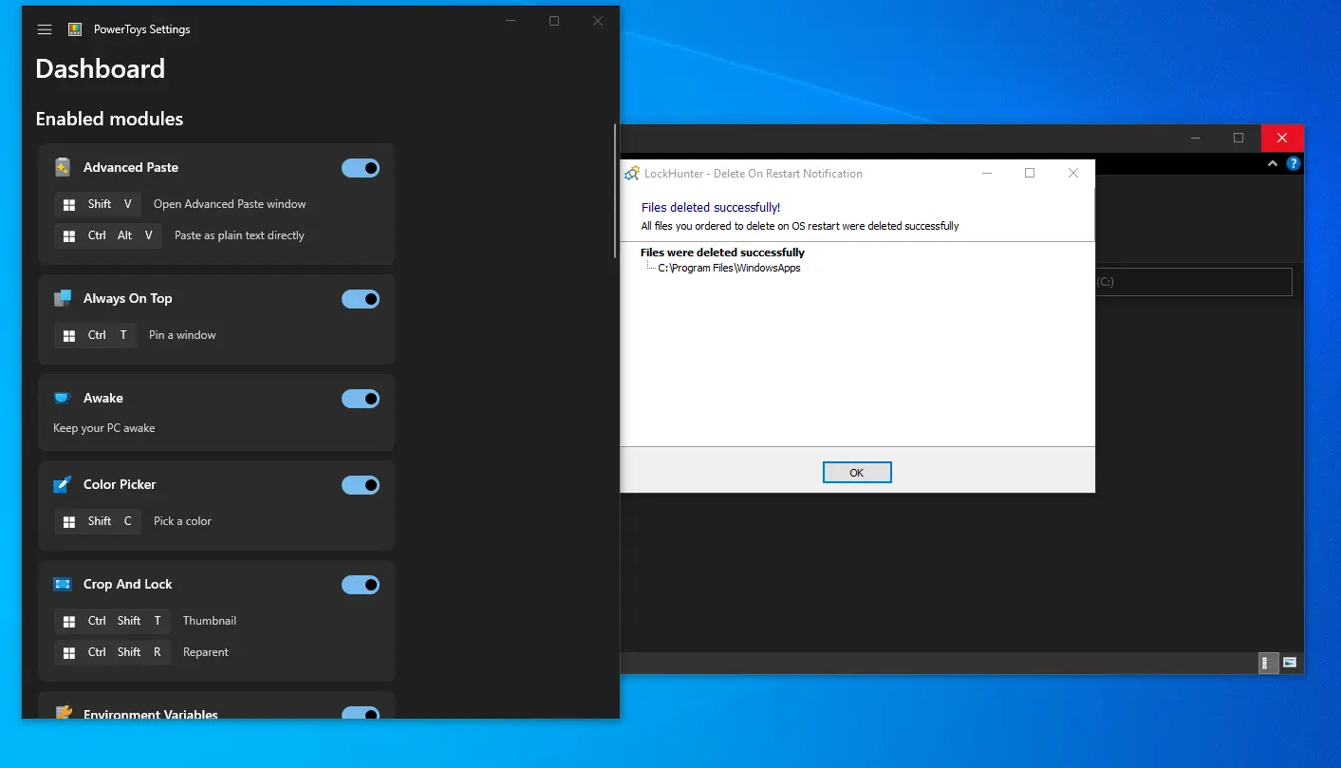Click the 'Files deleted successfully!' heading
This screenshot has width=1341, height=768.
tap(711, 207)
